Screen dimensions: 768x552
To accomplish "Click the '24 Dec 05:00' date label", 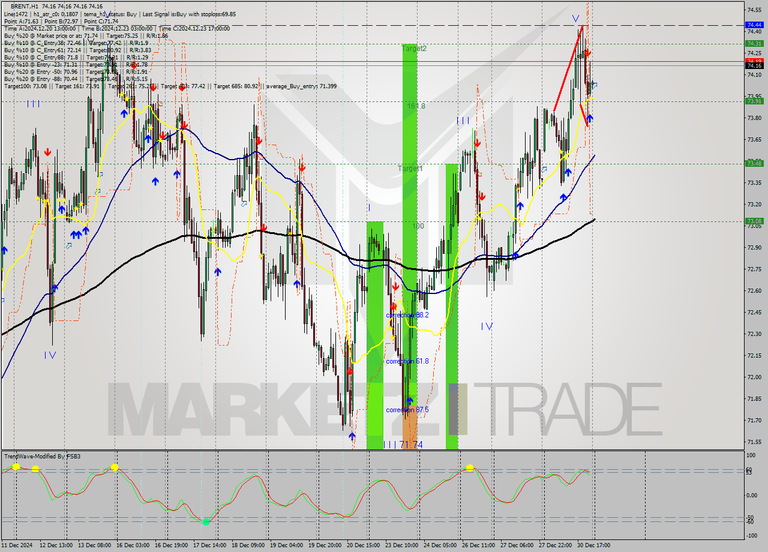I will (441, 545).
